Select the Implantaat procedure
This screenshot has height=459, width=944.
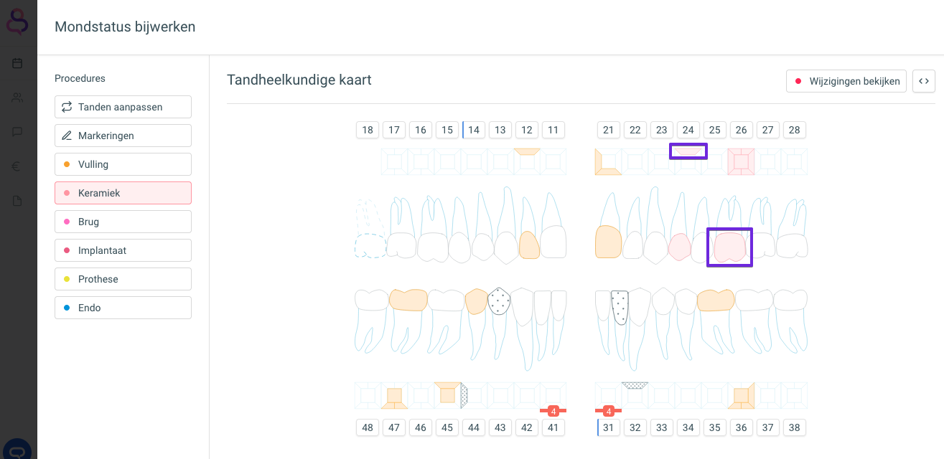pyautogui.click(x=123, y=250)
